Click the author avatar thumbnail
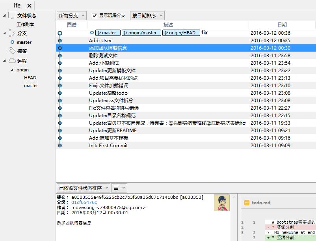The image size is (316, 241). pos(221,202)
